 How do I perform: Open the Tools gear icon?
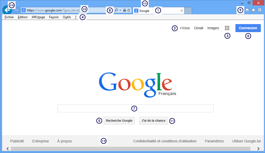pos(260,10)
